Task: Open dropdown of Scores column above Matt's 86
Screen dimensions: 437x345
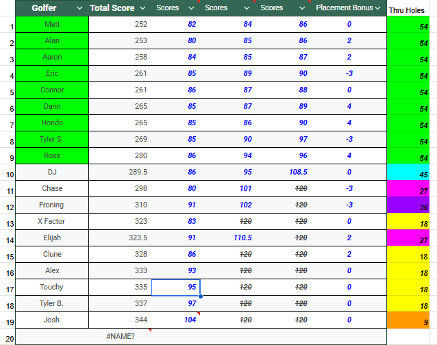Action: [302, 8]
